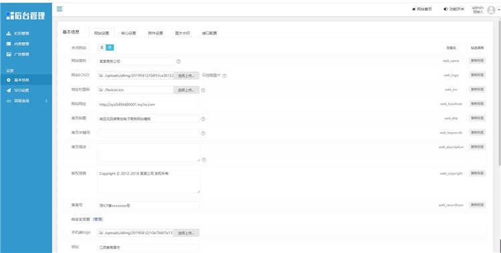
Task: Click the vertical page scrollbar on the right
Action: click(x=500, y=93)
